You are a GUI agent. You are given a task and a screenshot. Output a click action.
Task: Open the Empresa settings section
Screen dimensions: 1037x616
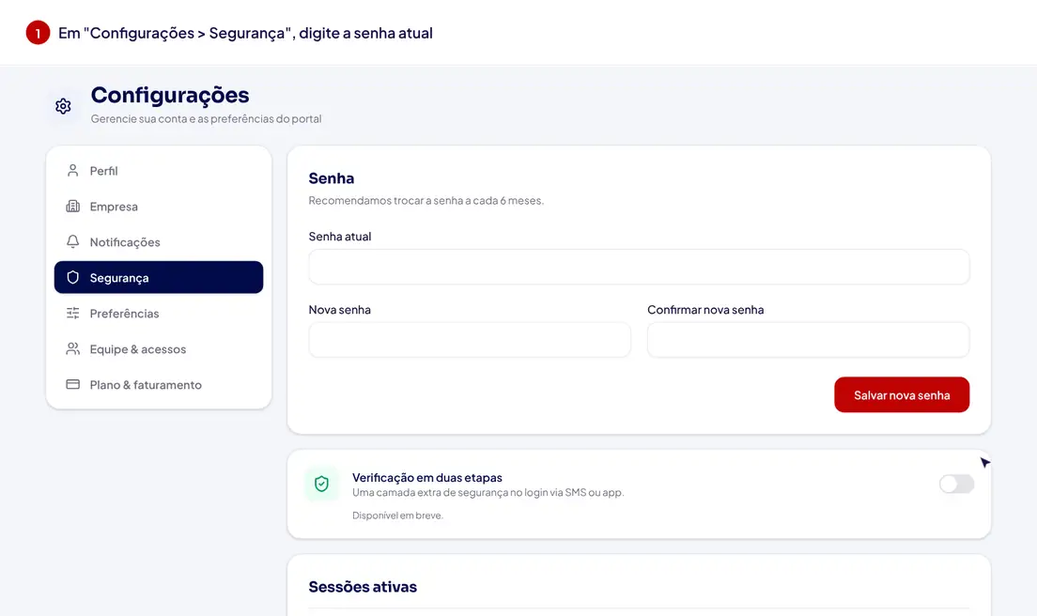click(x=159, y=207)
